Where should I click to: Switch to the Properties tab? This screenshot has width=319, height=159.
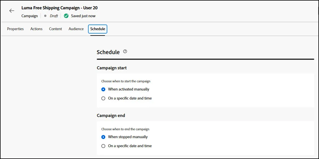pyautogui.click(x=16, y=29)
